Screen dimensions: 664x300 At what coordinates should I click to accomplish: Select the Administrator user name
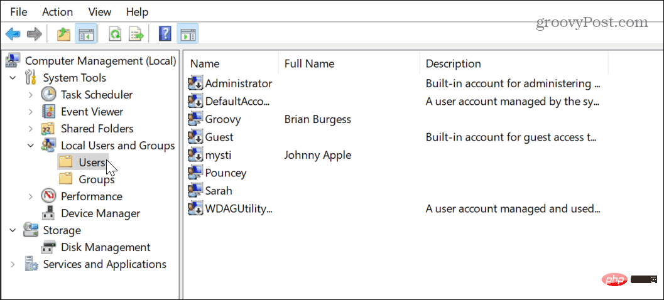click(239, 83)
